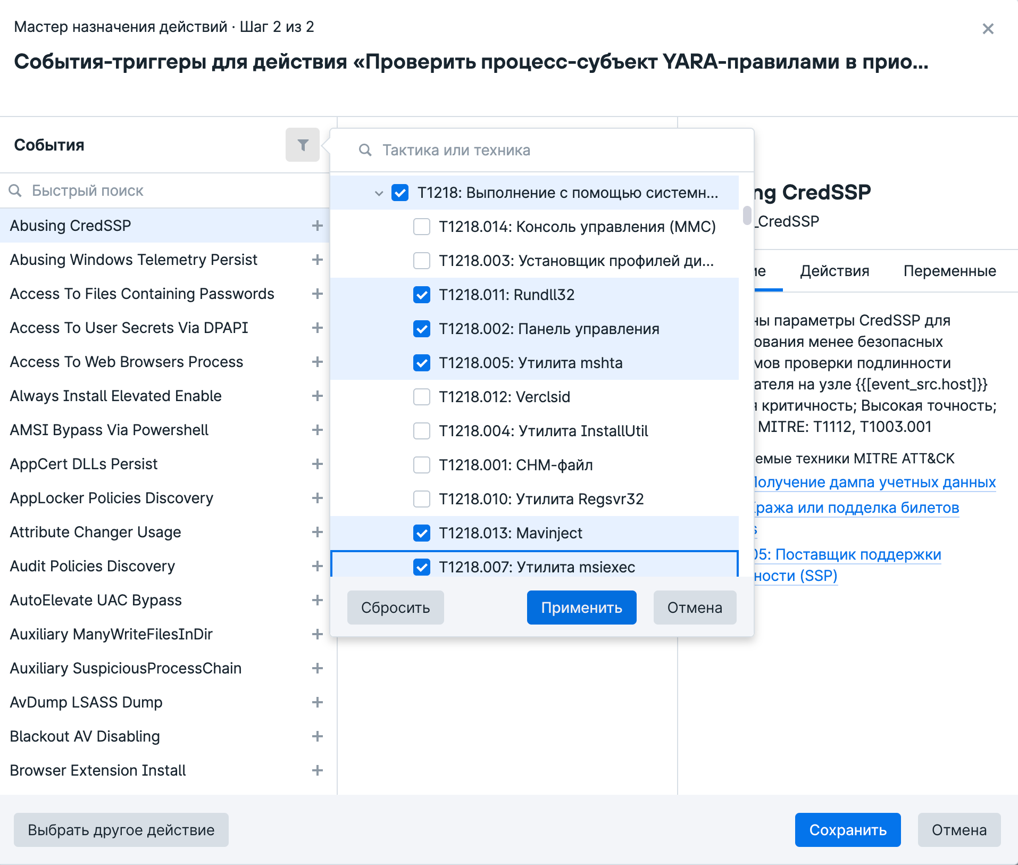This screenshot has height=865, width=1018.
Task: Check T1218.014 Консоль управления (MMC)
Action: coord(422,227)
